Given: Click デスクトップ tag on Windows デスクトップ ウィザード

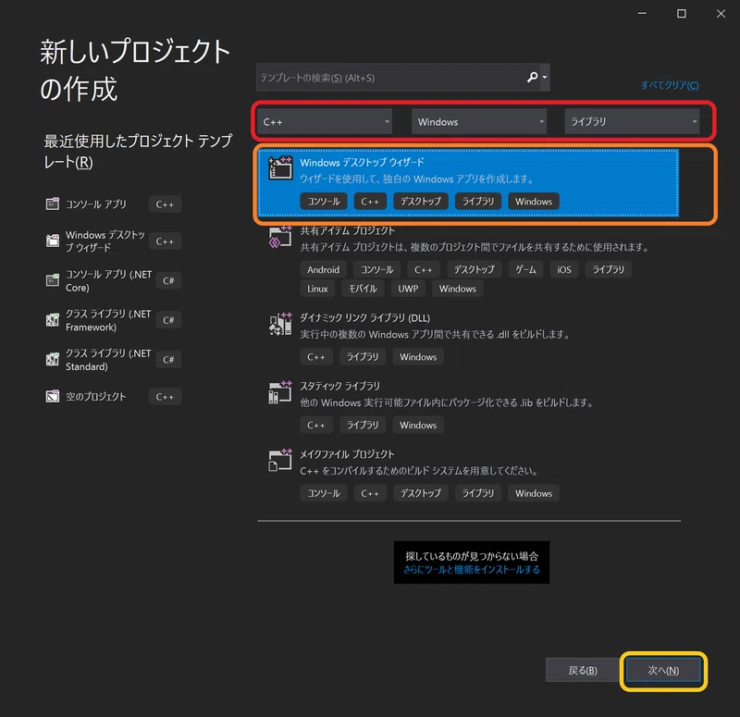Looking at the screenshot, I should (421, 202).
